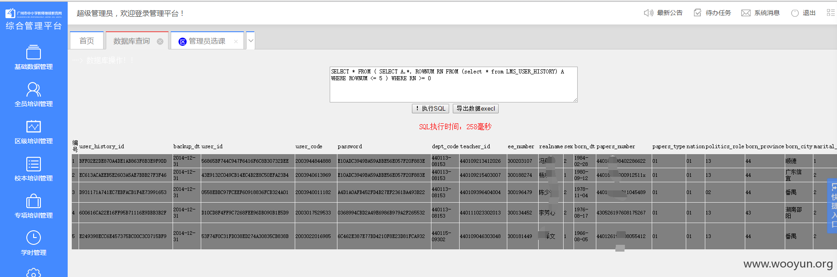The image size is (837, 277).
Task: Click the born_province column header
Action: pos(765,146)
